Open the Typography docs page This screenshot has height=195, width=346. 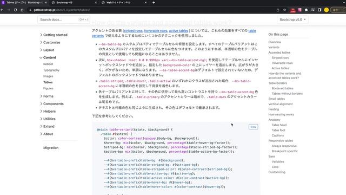pos(51,70)
